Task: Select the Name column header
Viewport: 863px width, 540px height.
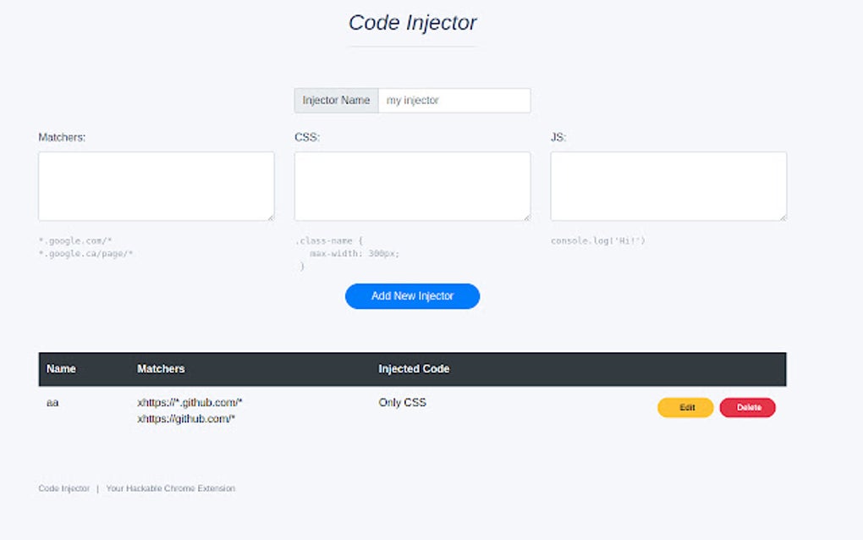Action: (60, 368)
